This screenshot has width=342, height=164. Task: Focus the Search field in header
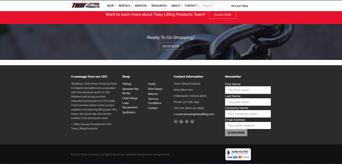coord(212,6)
